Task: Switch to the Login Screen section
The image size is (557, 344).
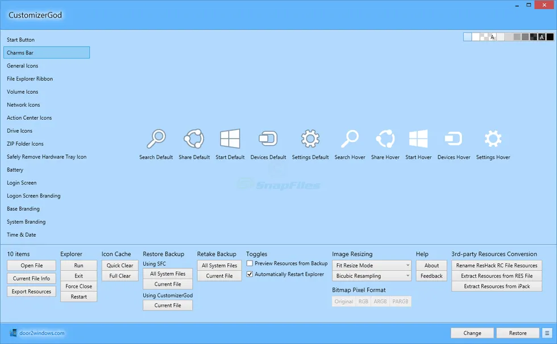Action: pos(22,183)
